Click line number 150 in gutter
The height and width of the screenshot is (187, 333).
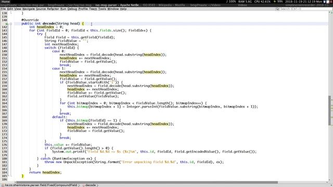tap(4, 55)
